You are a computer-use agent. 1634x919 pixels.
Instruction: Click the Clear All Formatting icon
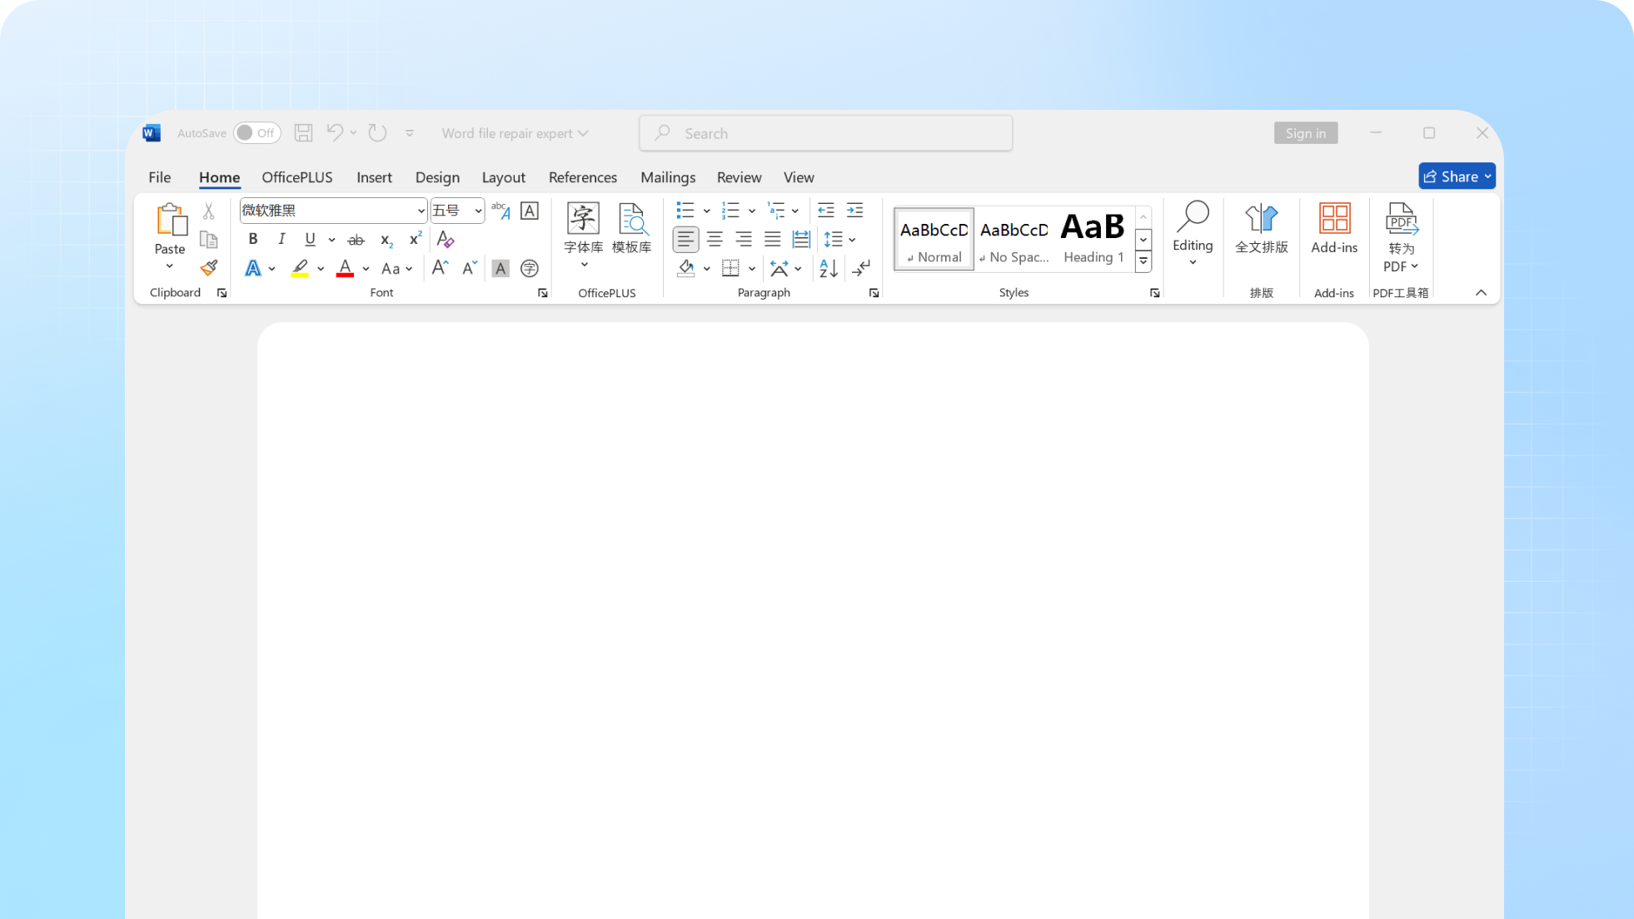coord(446,240)
